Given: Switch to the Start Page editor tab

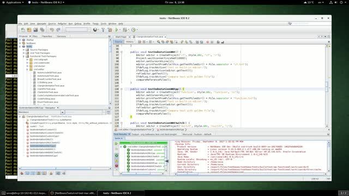Looking at the screenshot, I should pyautogui.click(x=121, y=36).
